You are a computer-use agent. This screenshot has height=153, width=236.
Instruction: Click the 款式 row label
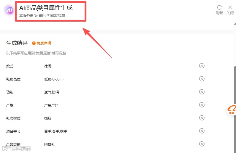[10, 66]
